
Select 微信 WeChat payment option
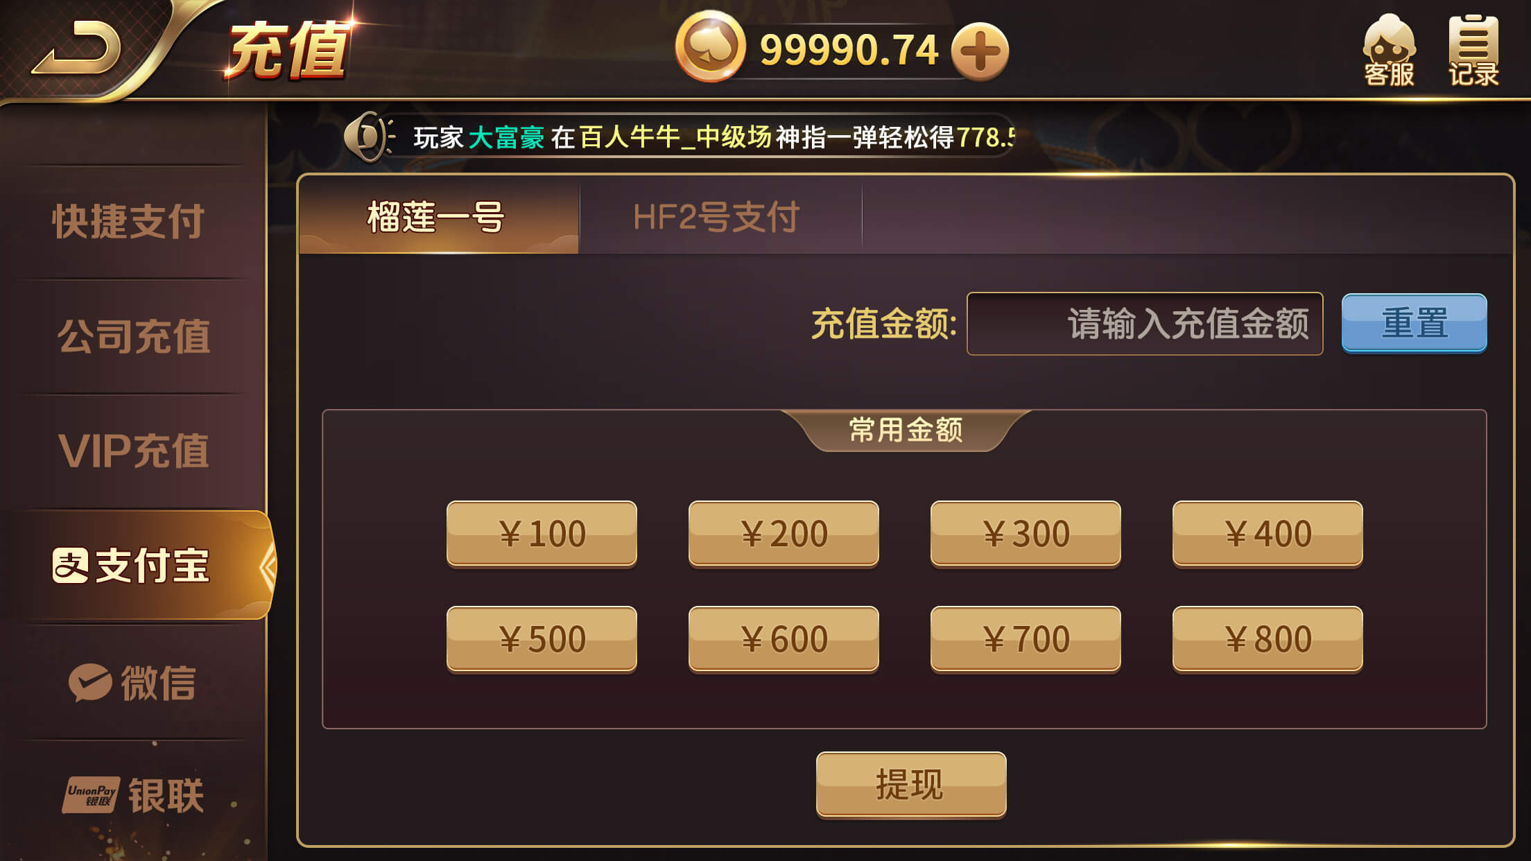[133, 683]
